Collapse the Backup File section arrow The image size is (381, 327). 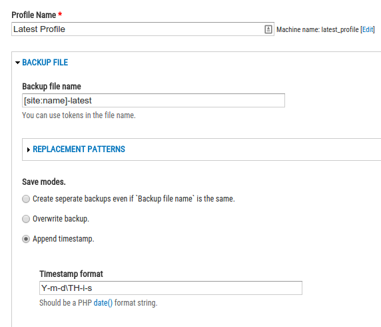click(17, 63)
